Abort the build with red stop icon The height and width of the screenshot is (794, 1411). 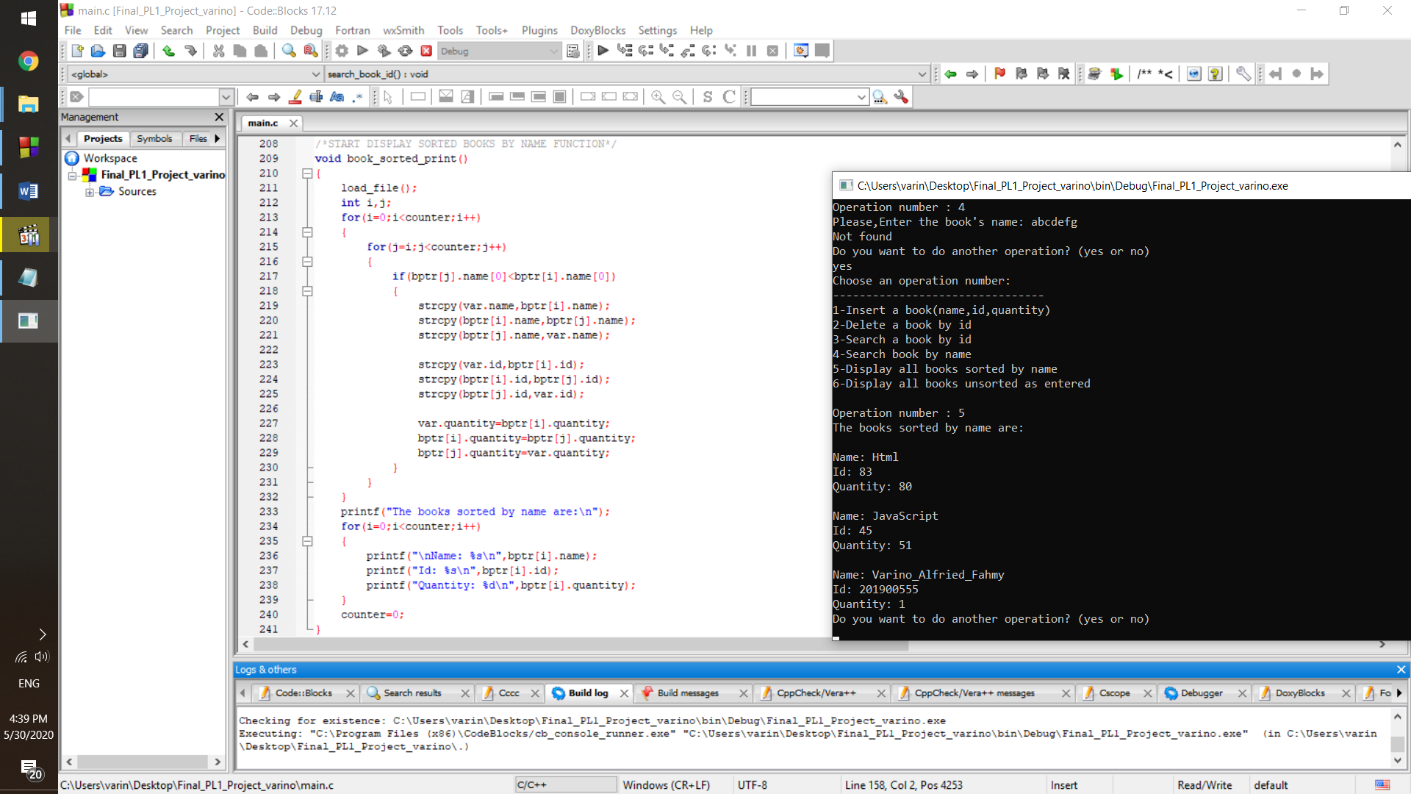(x=426, y=51)
